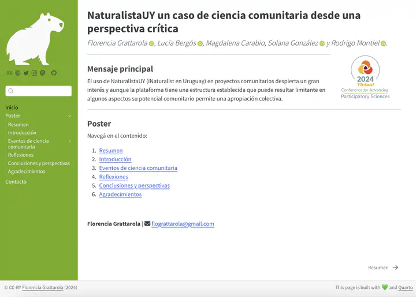Open Conclusiones y perspectivas in sidebar
Image resolution: width=416 pixels, height=297 pixels.
[39, 163]
